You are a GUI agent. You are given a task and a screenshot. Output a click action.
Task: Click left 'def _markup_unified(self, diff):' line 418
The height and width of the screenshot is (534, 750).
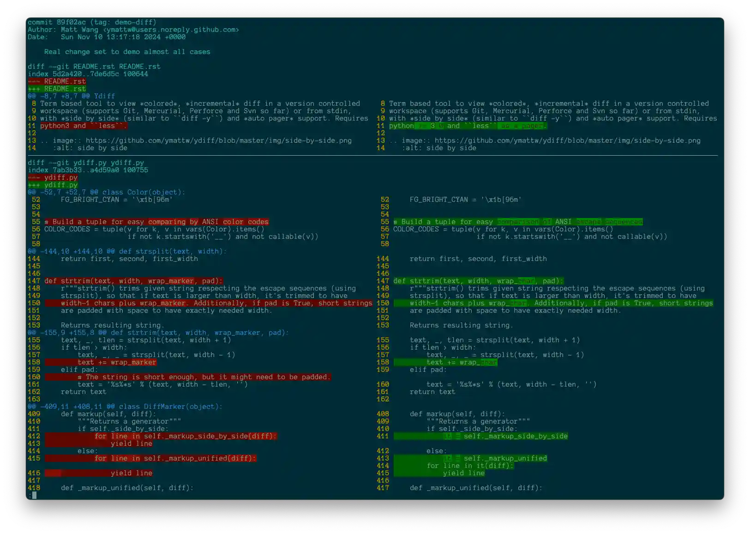(127, 488)
